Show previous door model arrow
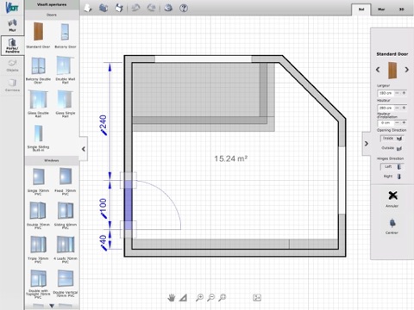This screenshot has width=414, height=310. click(378, 70)
